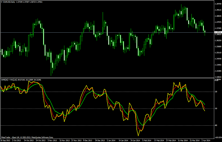Screen dimensions: 222x142
Task: Click the -20 indicator level label
Action: click(x=216, y=92)
